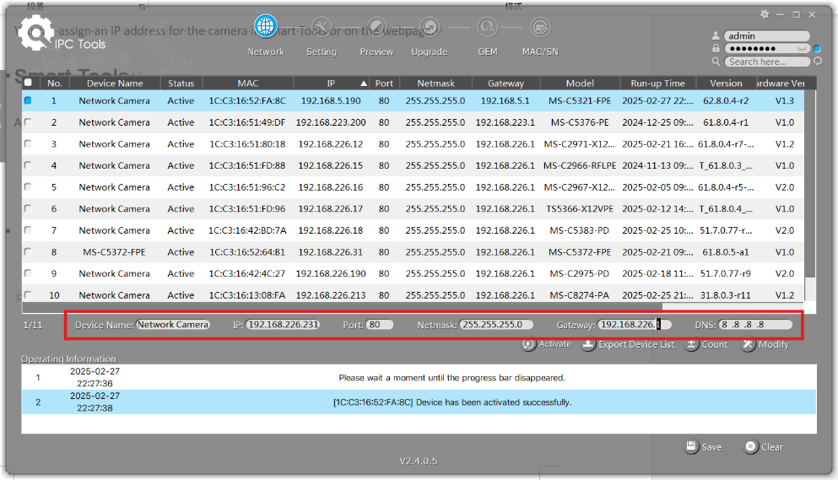The width and height of the screenshot is (838, 480).
Task: Open the Upgrade icon
Action: point(430,27)
